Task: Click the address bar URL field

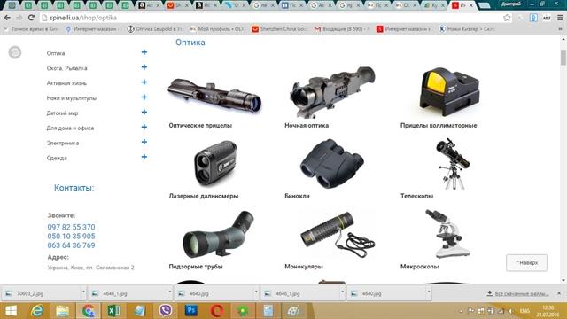Action: pyautogui.click(x=271, y=18)
